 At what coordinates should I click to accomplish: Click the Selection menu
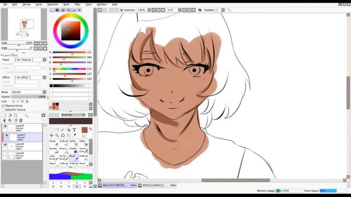pyautogui.click(x=53, y=4)
